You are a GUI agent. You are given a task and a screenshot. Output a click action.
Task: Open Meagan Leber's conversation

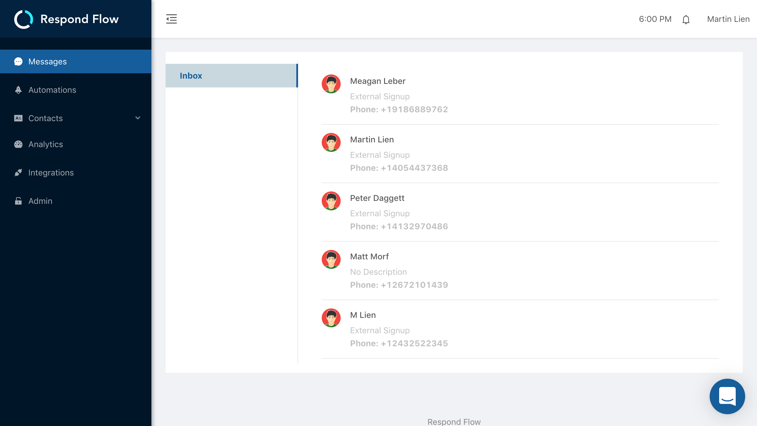click(x=378, y=81)
